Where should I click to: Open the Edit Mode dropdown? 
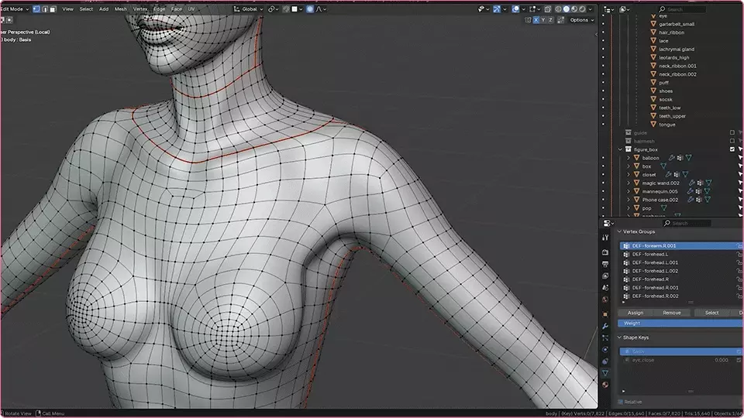coord(14,9)
